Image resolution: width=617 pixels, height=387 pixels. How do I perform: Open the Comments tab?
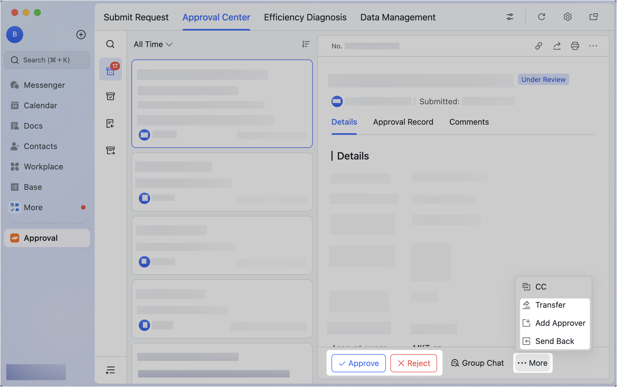pos(469,122)
